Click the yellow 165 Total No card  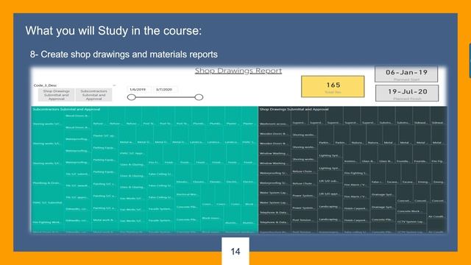[x=333, y=87]
